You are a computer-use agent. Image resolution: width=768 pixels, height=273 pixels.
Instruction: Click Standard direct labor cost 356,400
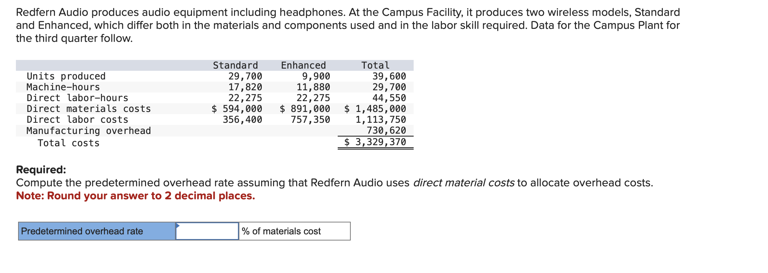(x=242, y=120)
